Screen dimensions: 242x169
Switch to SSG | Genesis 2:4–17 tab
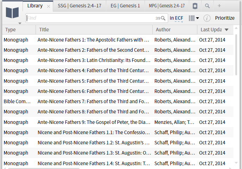pos(79,6)
